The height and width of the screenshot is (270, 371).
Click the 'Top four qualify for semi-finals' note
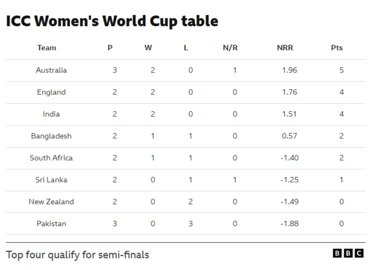pyautogui.click(x=78, y=254)
